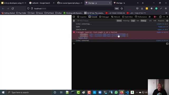Image resolution: width=169 pixels, height=95 pixels.
Task: Toggle the Requests filter in console
Action: [x=161, y=21]
